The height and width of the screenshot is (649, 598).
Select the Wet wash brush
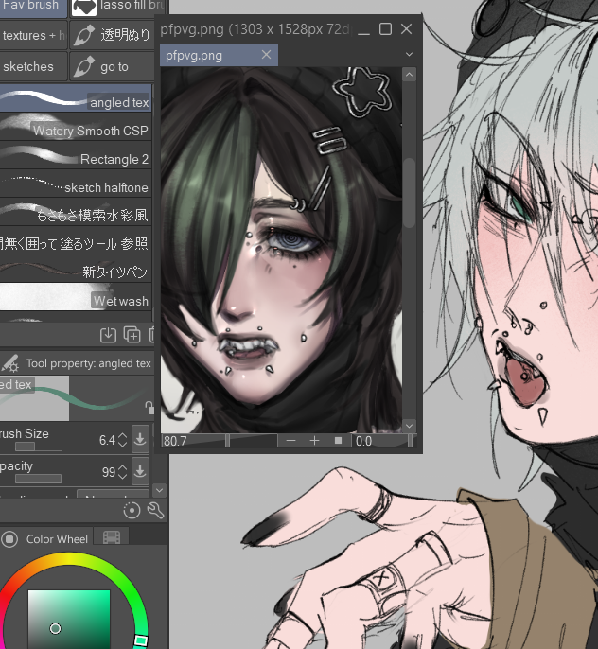(x=76, y=296)
